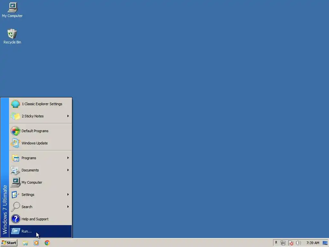Expand the Documents submenu arrow
This screenshot has height=247, width=329.
(x=68, y=170)
